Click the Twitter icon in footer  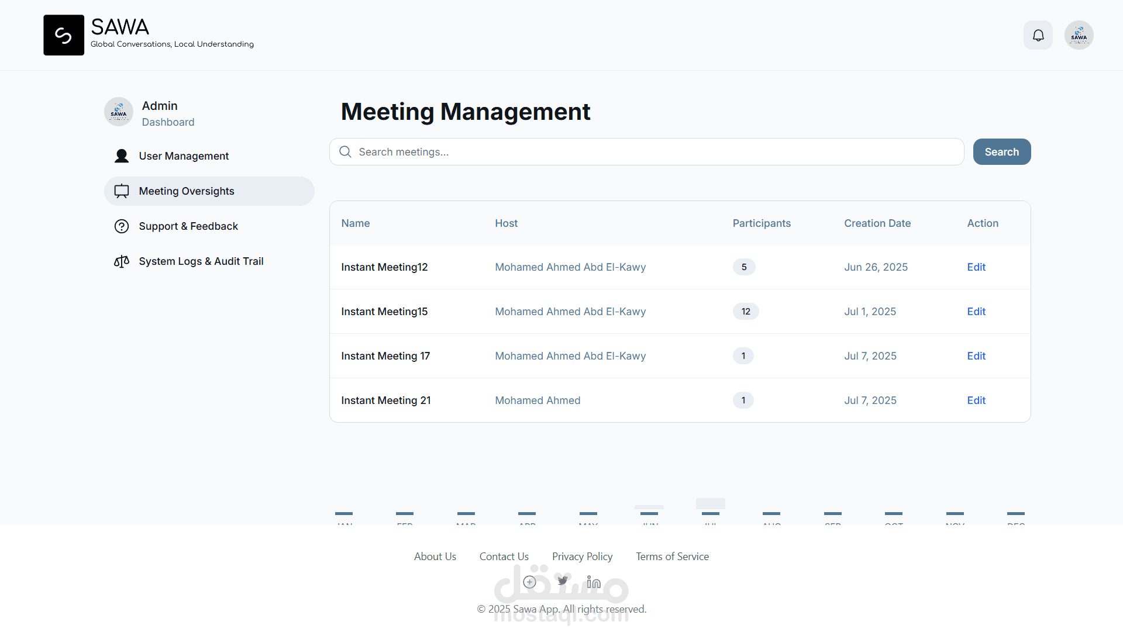click(562, 581)
